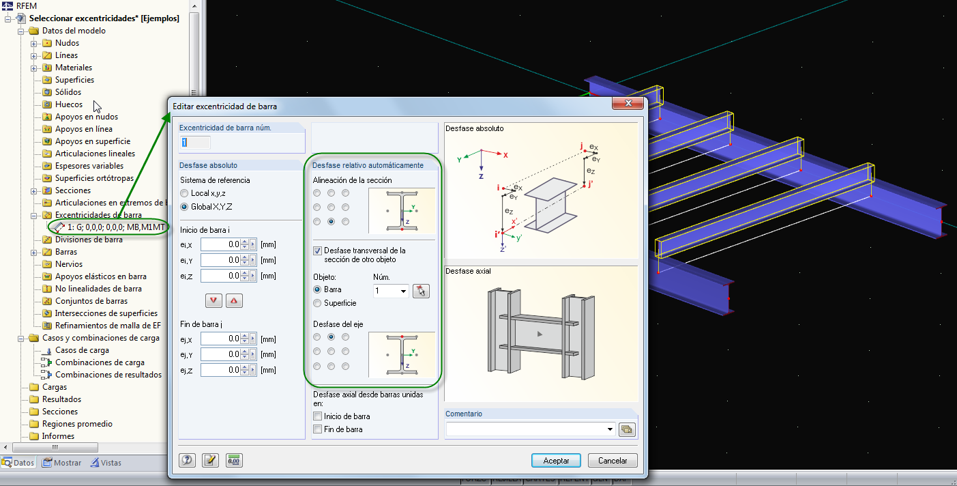The width and height of the screenshot is (957, 486).
Task: Click the edit notes icon in dialog footer
Action: click(x=210, y=460)
